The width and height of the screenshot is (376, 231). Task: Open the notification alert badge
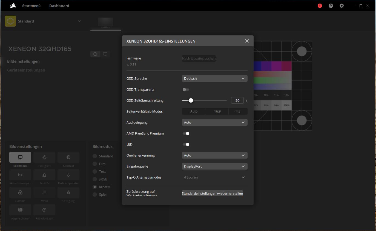pyautogui.click(x=320, y=6)
